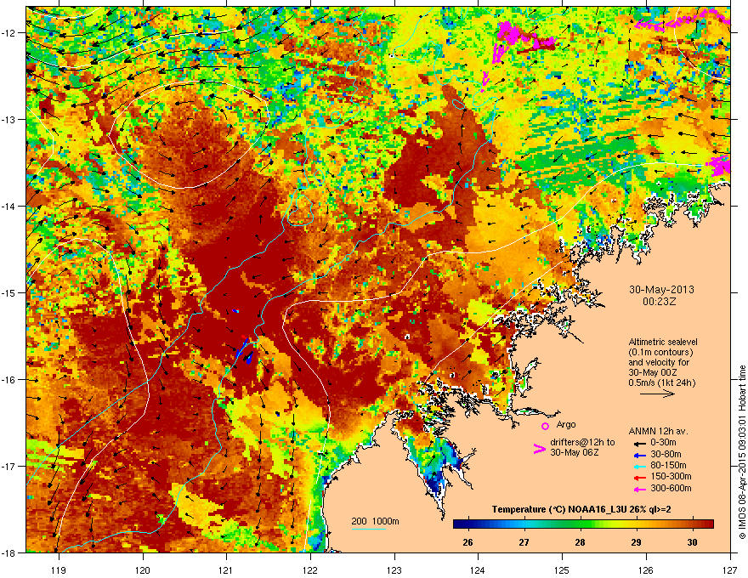
Task: Click latitude axis label '-12'
Action: pyautogui.click(x=8, y=33)
